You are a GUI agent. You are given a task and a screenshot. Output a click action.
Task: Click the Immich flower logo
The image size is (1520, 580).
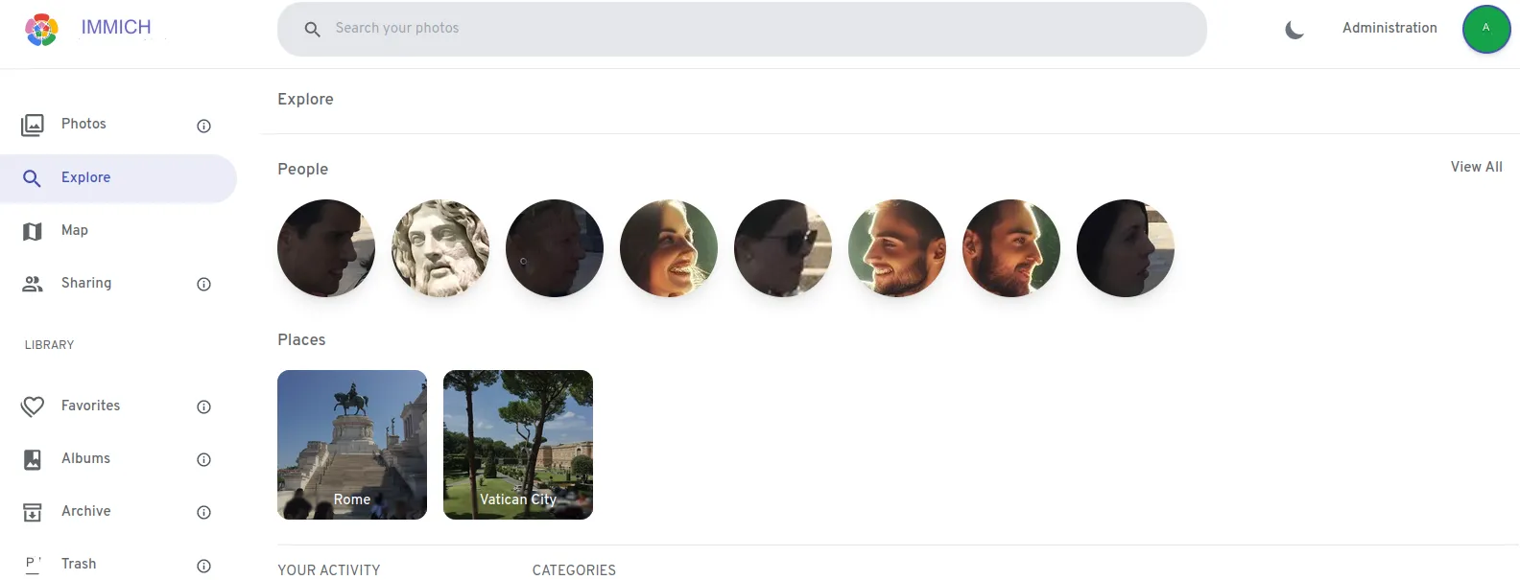(x=41, y=30)
